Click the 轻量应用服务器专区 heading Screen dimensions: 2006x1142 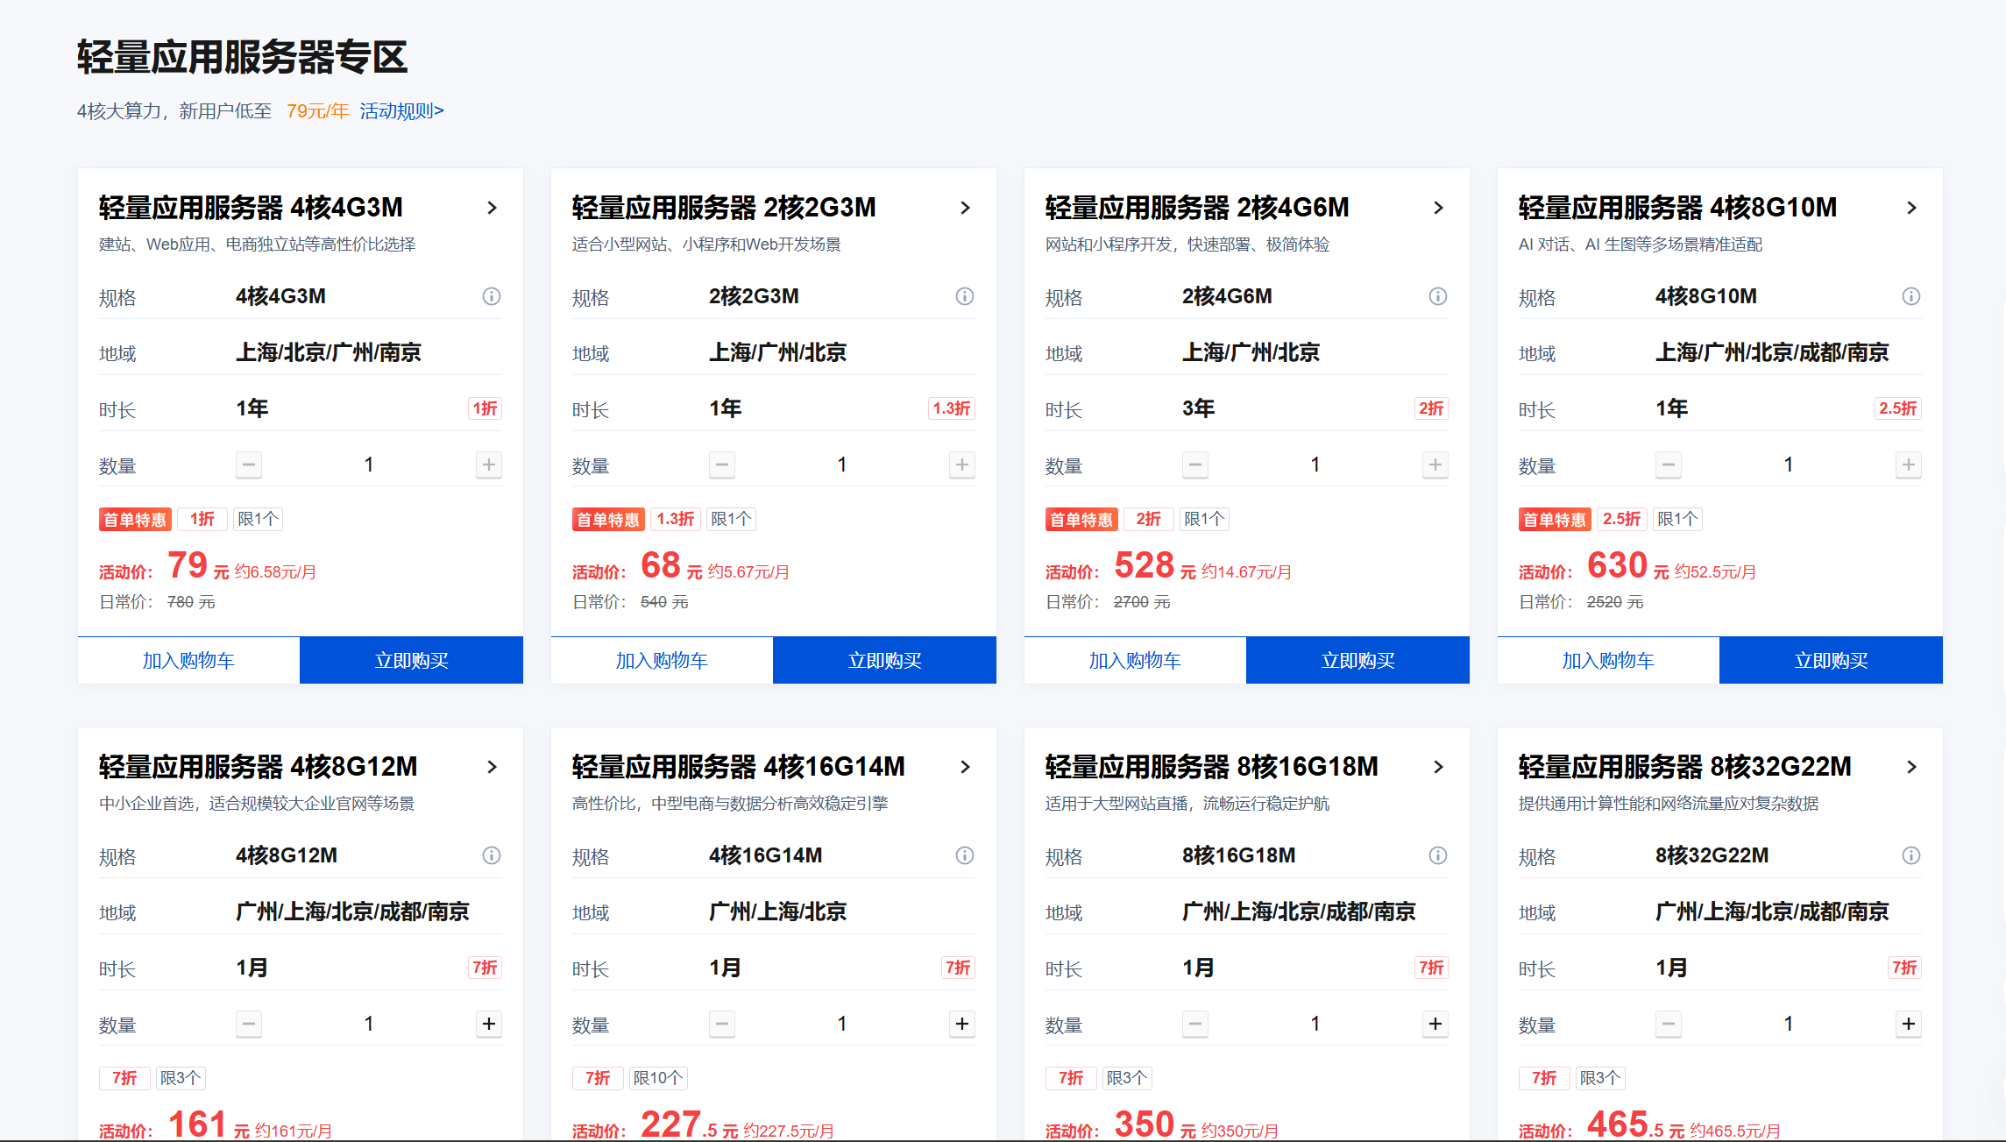[x=243, y=57]
